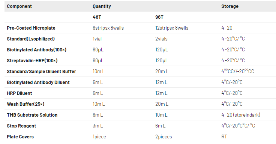Click the Wash Buffer(25×) label
Image resolution: width=276 pixels, height=144 pixels.
pos(25,104)
